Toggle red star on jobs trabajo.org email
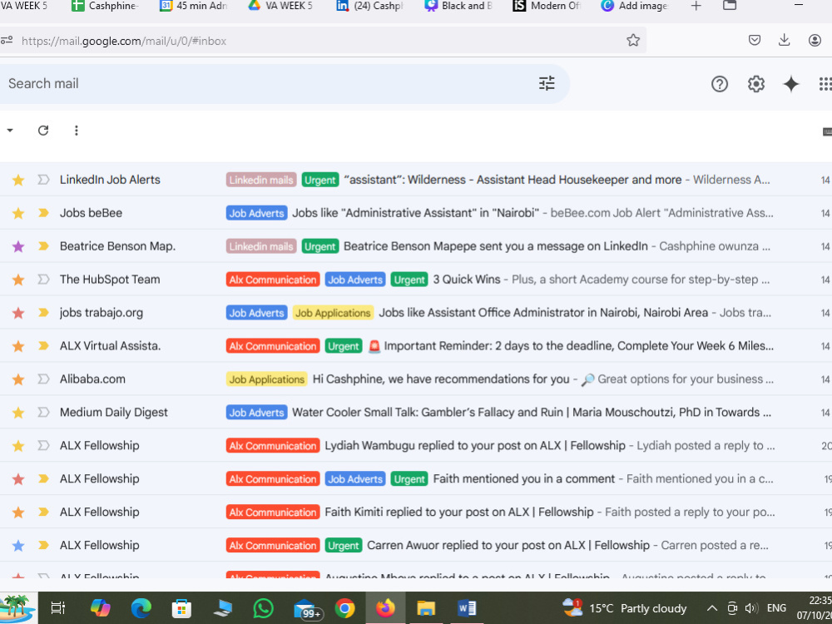The width and height of the screenshot is (832, 624). click(18, 313)
